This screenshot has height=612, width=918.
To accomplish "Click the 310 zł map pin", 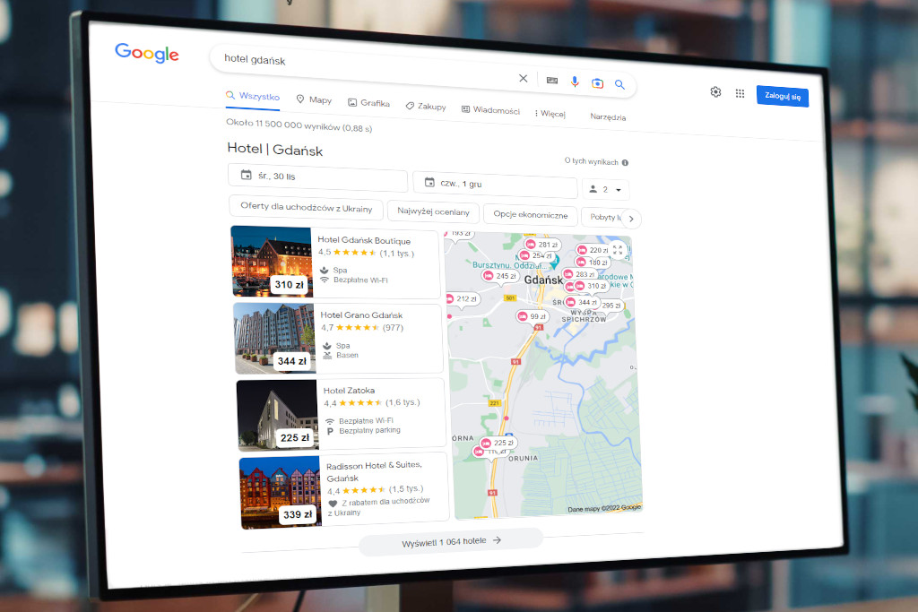I will pos(590,286).
